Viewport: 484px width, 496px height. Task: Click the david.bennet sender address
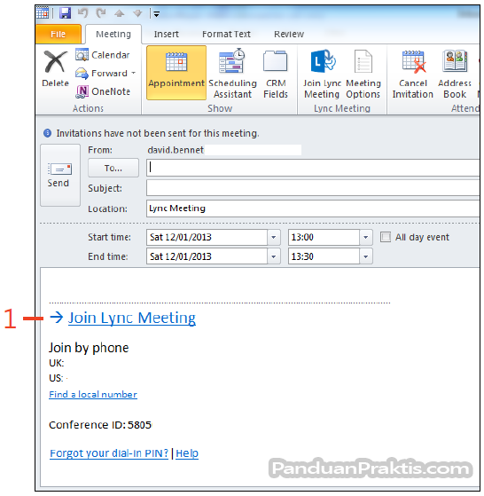coord(176,150)
